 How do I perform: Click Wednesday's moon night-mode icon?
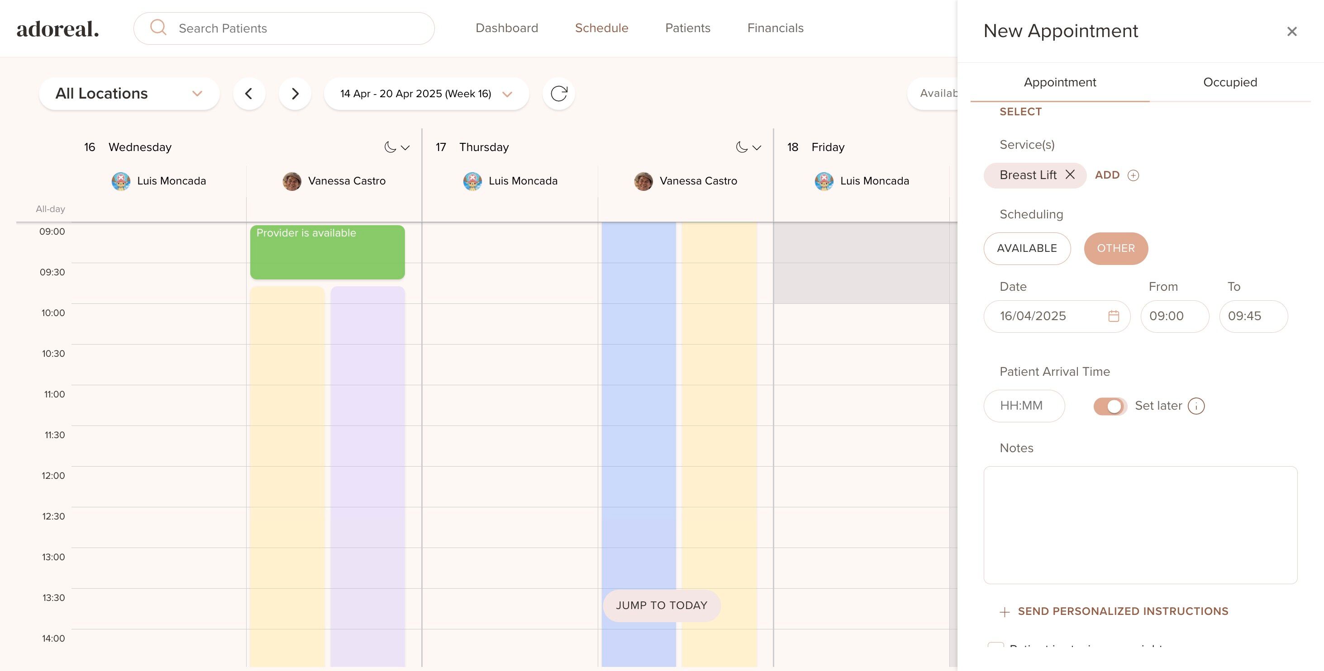pyautogui.click(x=390, y=147)
